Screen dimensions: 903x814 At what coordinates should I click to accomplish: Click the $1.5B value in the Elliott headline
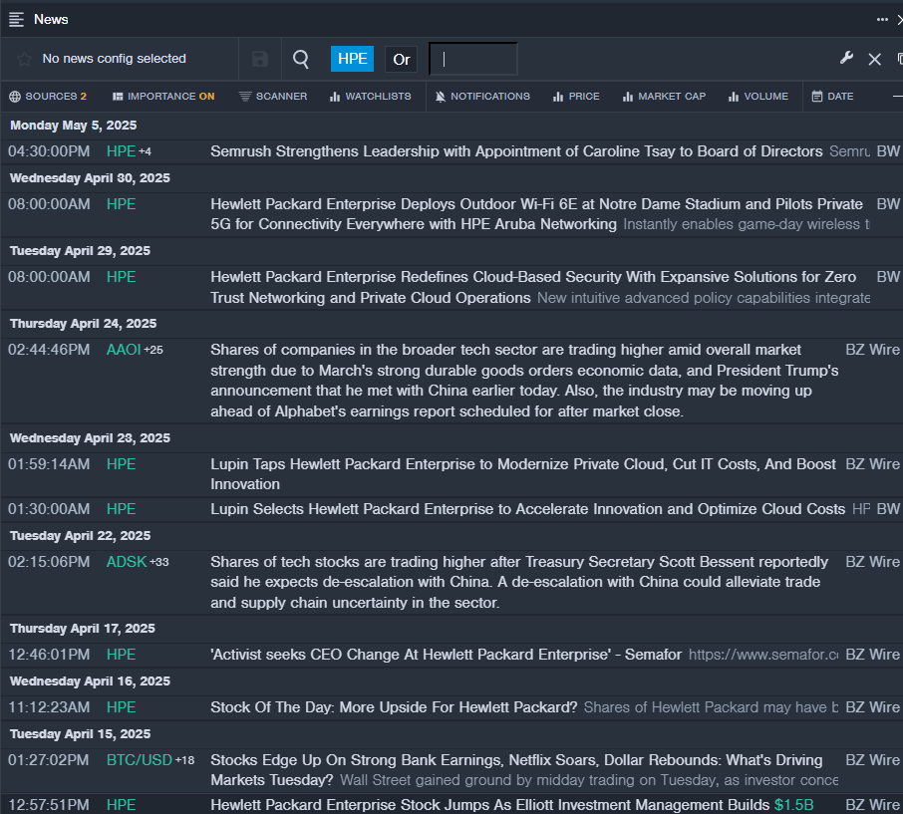(x=793, y=805)
